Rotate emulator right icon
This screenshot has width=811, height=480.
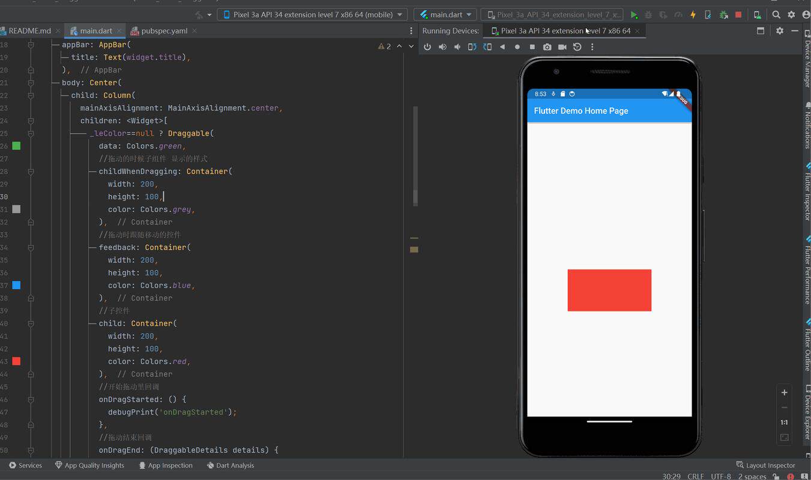tap(487, 47)
